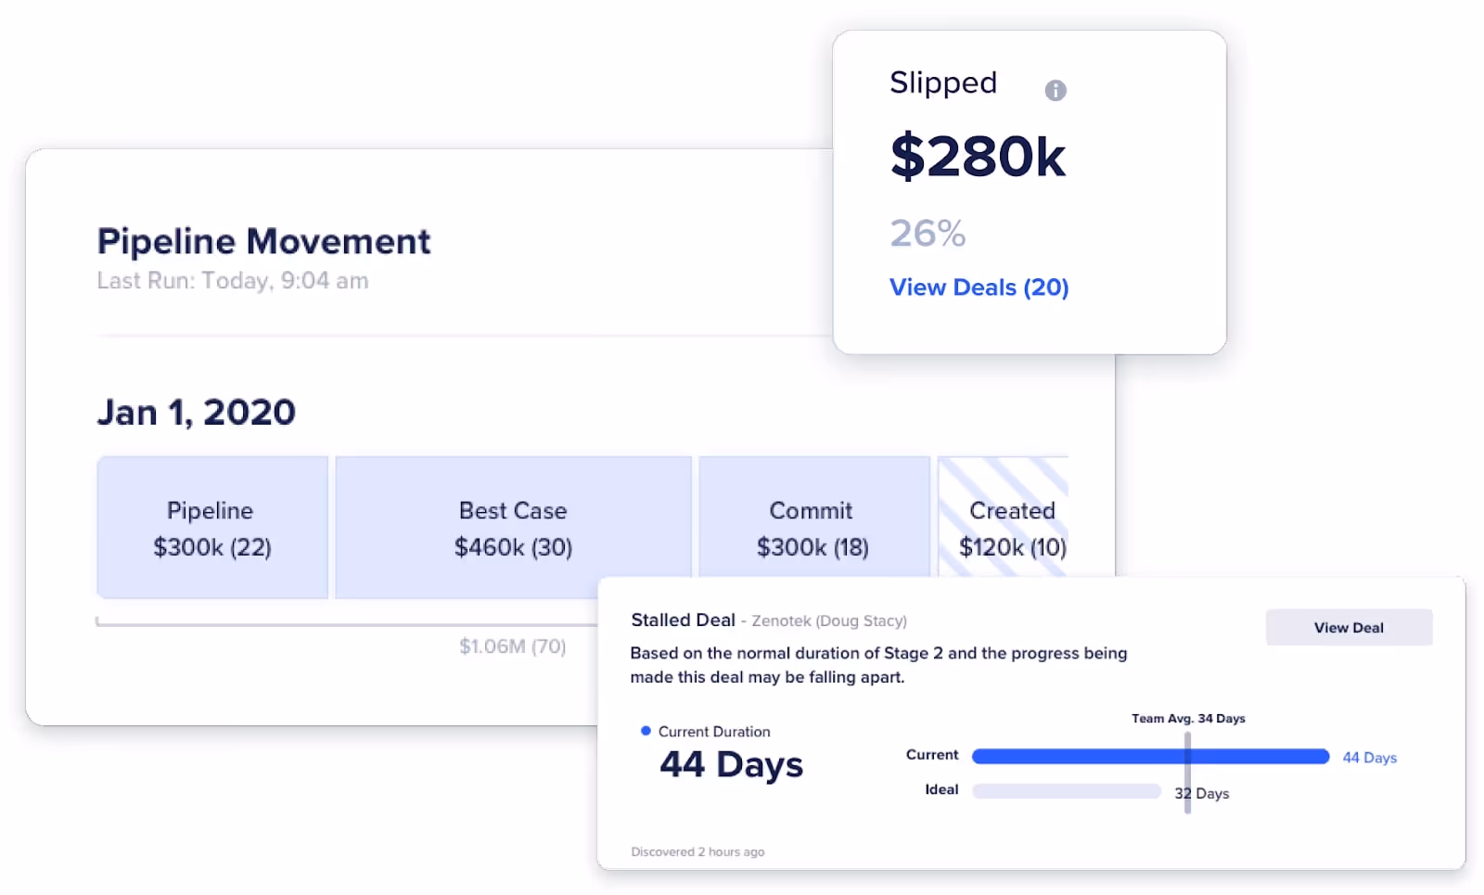
Task: Click the info icon next to Slipped
Action: point(1055,90)
